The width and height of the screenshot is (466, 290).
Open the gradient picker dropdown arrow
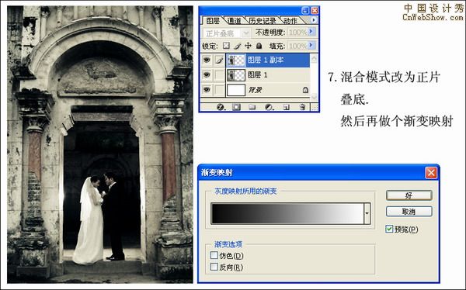[367, 213]
